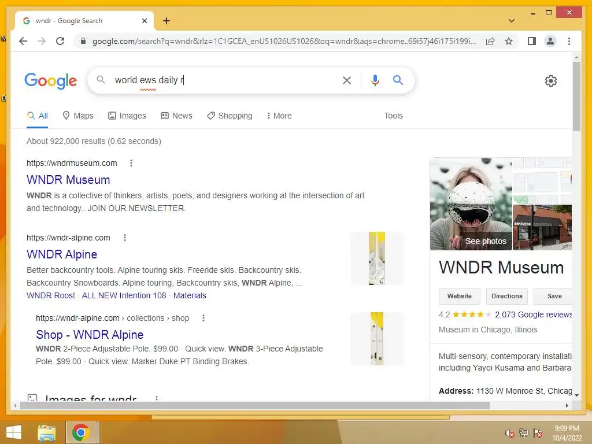Open the Shop - WNDR Alpine link
This screenshot has width=592, height=444.
[90, 335]
